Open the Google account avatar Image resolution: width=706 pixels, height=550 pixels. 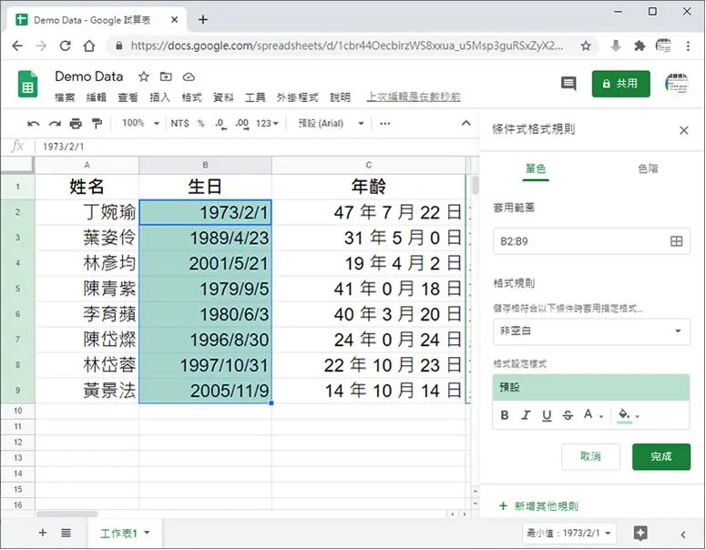coord(676,83)
